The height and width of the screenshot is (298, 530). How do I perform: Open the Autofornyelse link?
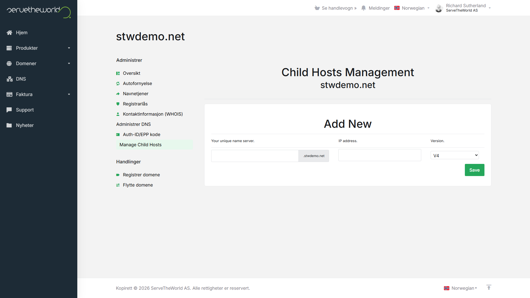click(137, 83)
